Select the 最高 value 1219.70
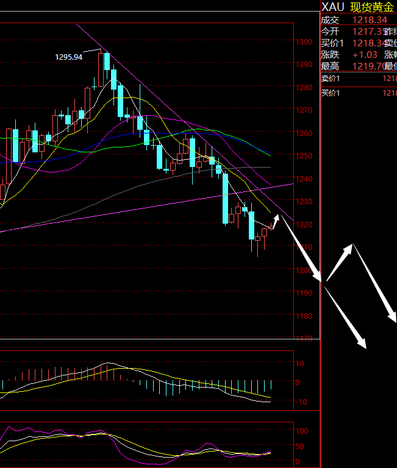This screenshot has width=397, height=468. point(368,66)
